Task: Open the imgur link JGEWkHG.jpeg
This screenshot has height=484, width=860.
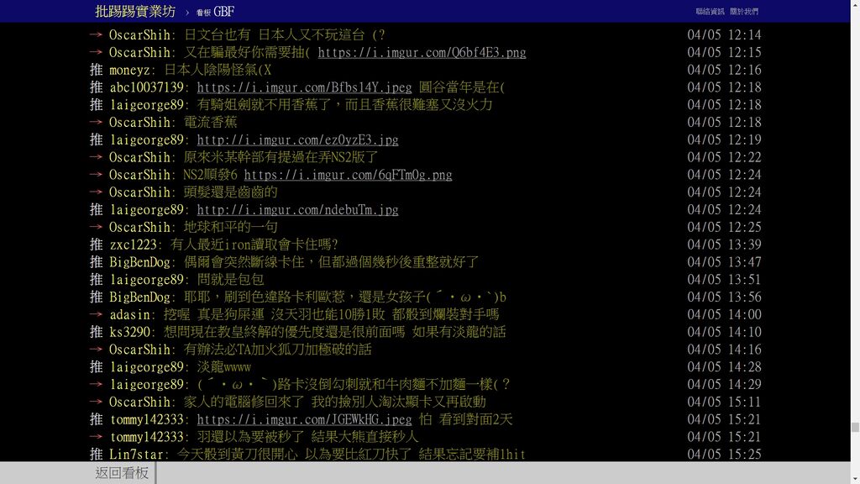Action: tap(304, 419)
